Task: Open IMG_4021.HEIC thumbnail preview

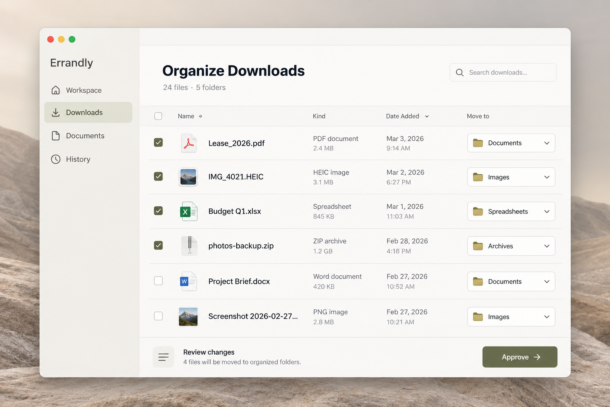Action: pyautogui.click(x=188, y=177)
